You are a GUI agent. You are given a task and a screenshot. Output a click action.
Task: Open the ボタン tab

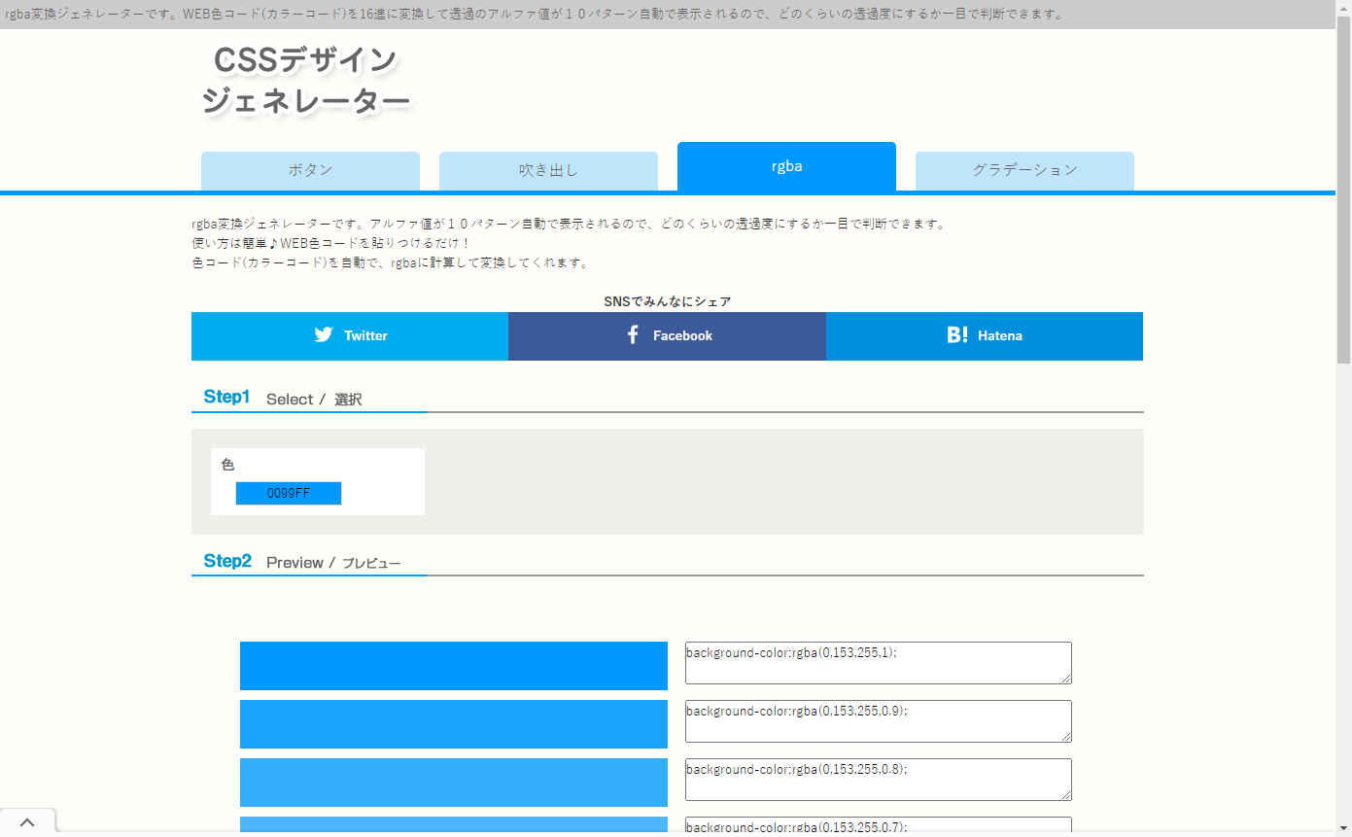[x=310, y=170]
